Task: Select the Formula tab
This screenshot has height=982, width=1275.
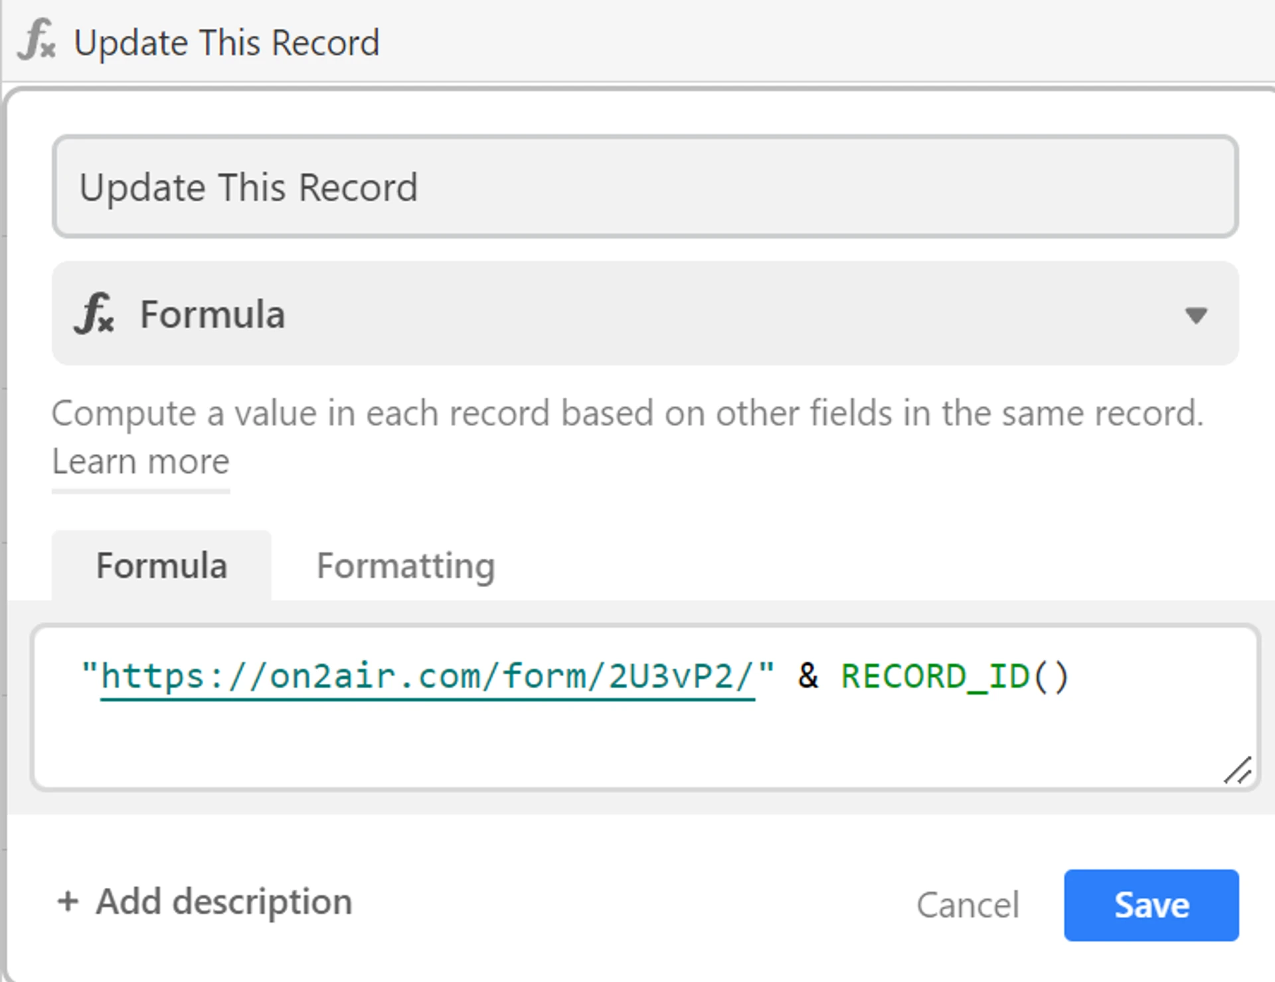Action: (161, 566)
